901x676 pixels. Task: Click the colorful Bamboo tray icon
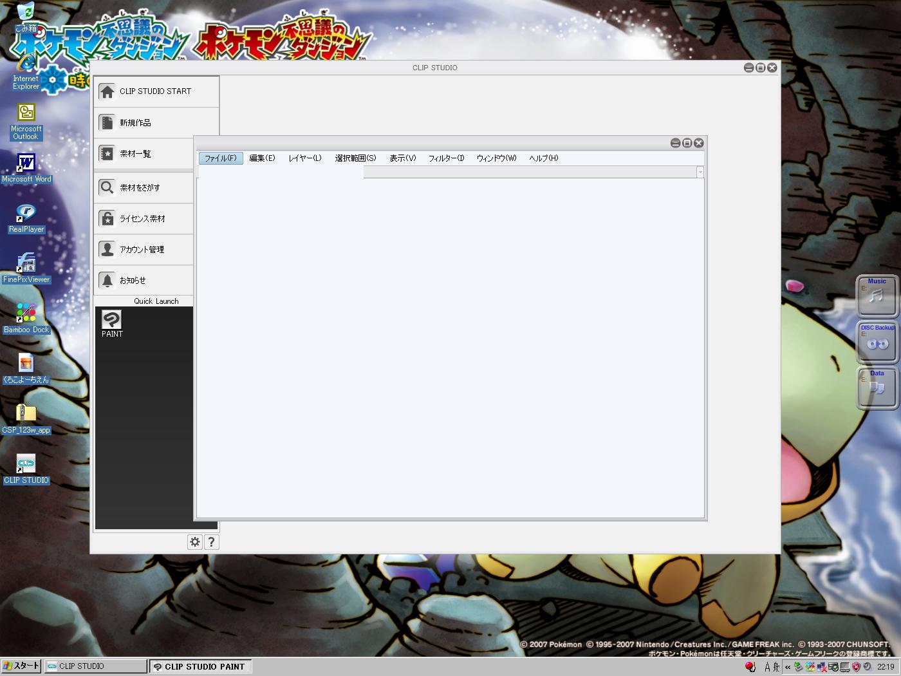(x=810, y=667)
